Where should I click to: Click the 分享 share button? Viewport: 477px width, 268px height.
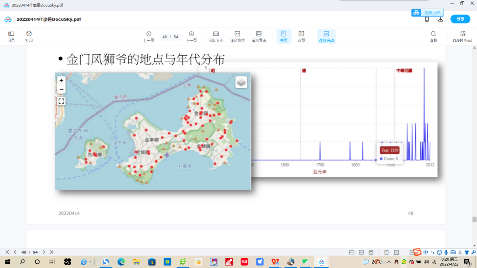point(460,19)
